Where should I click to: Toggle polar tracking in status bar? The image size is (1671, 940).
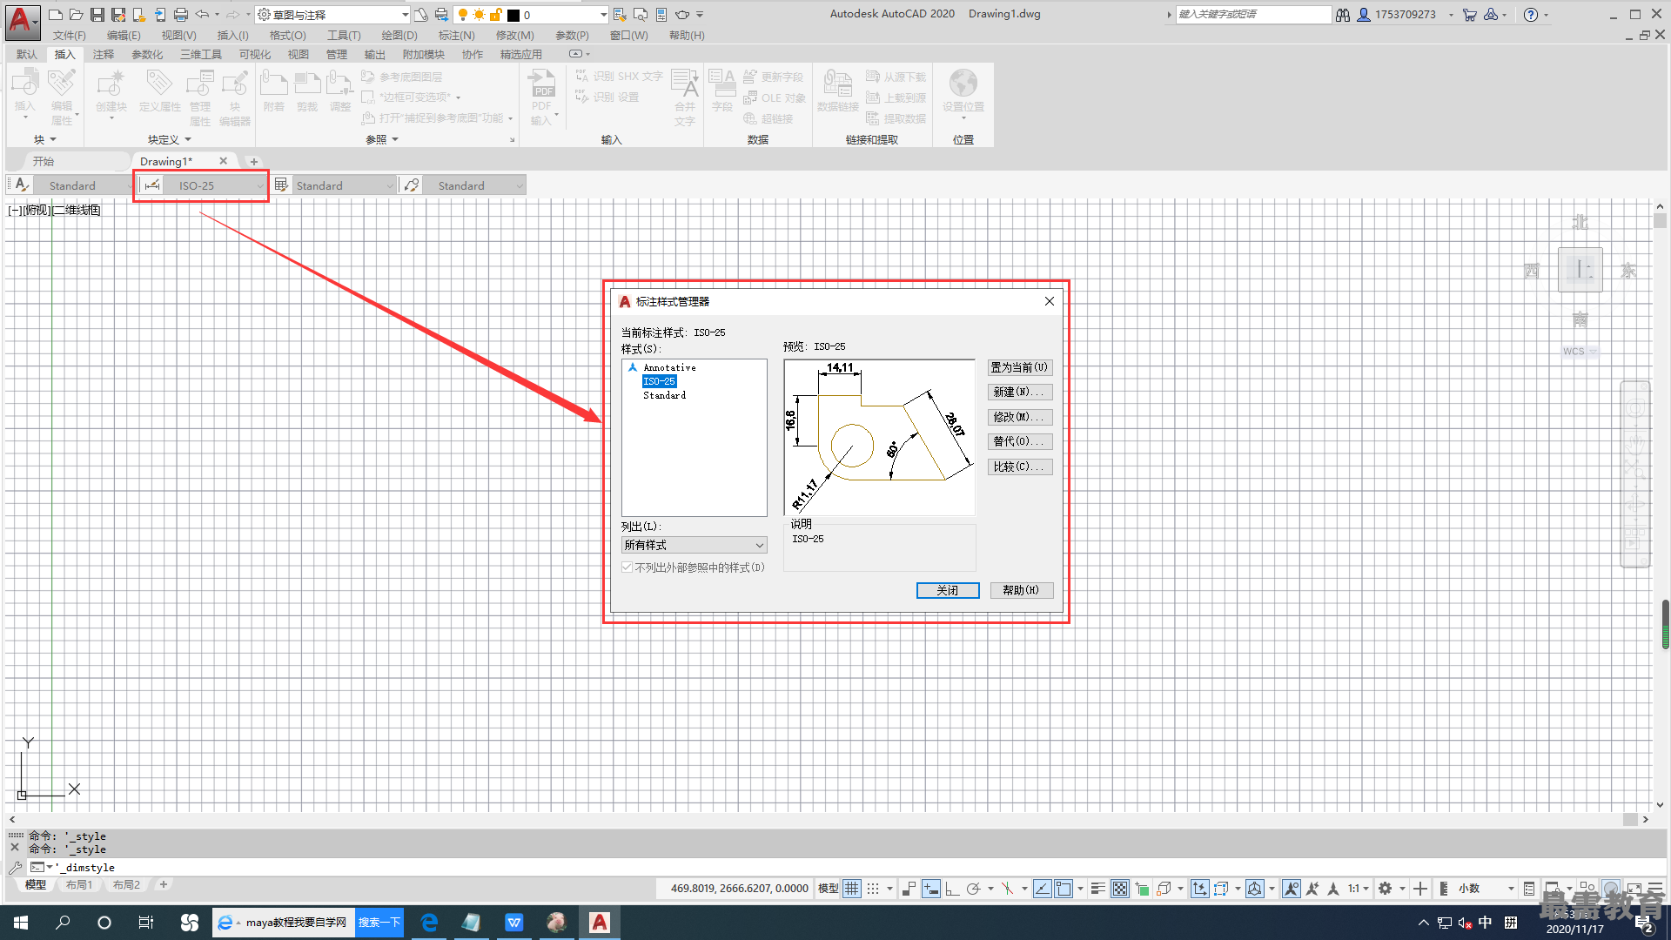973,889
